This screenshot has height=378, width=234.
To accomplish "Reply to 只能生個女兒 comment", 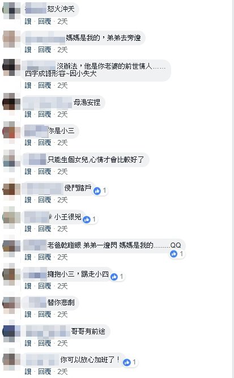I will [45, 172].
